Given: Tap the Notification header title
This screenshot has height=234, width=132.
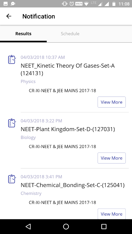Looking at the screenshot, I should pos(39,16).
